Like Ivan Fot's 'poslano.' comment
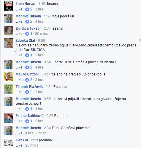The height and width of the screenshot is (148, 141). click(19, 145)
